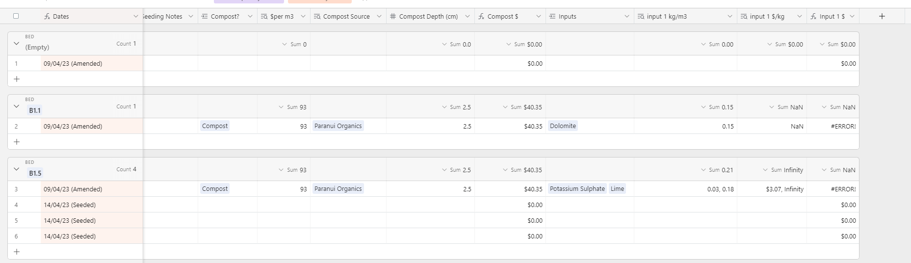This screenshot has height=263, width=911.
Task: Add a record to the B1.5 group
Action: [16, 252]
